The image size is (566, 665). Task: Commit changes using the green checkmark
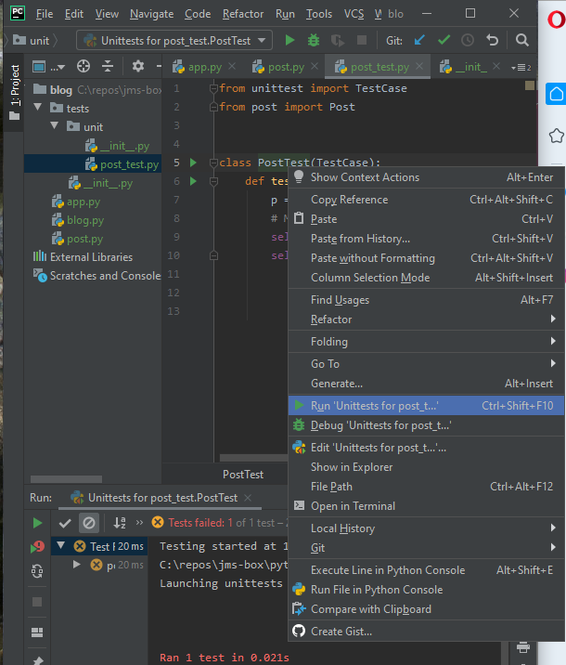tap(444, 40)
